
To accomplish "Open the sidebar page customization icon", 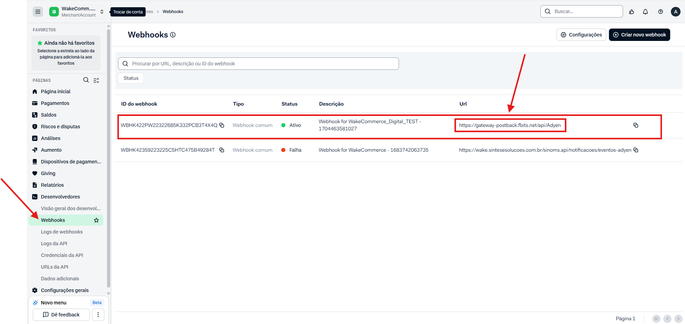I will coord(96,80).
